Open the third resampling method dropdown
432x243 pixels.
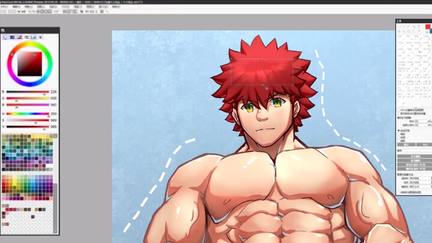420,187
